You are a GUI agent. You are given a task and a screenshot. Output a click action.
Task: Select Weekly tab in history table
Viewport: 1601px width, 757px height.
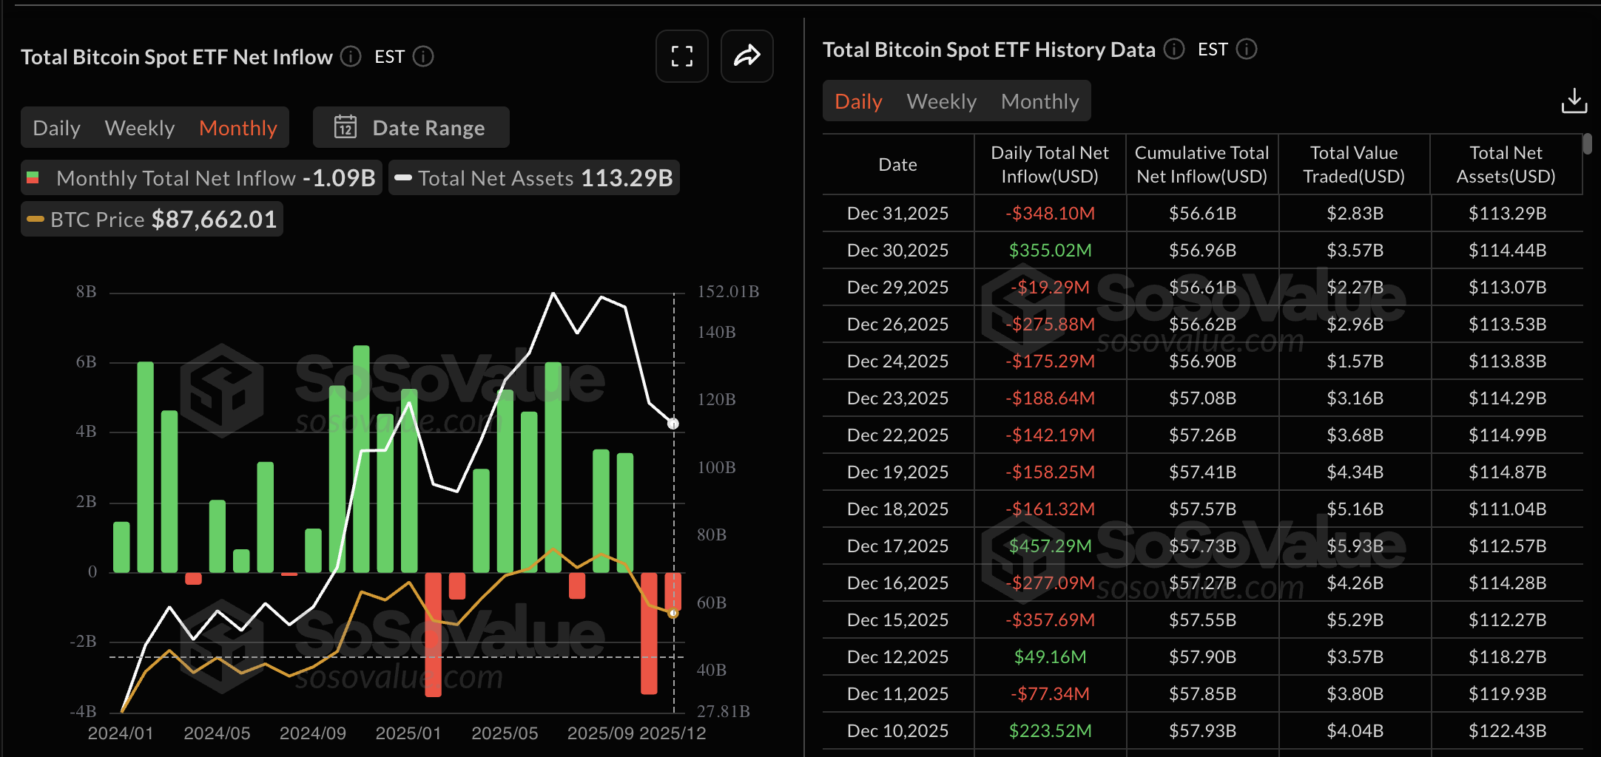941,101
